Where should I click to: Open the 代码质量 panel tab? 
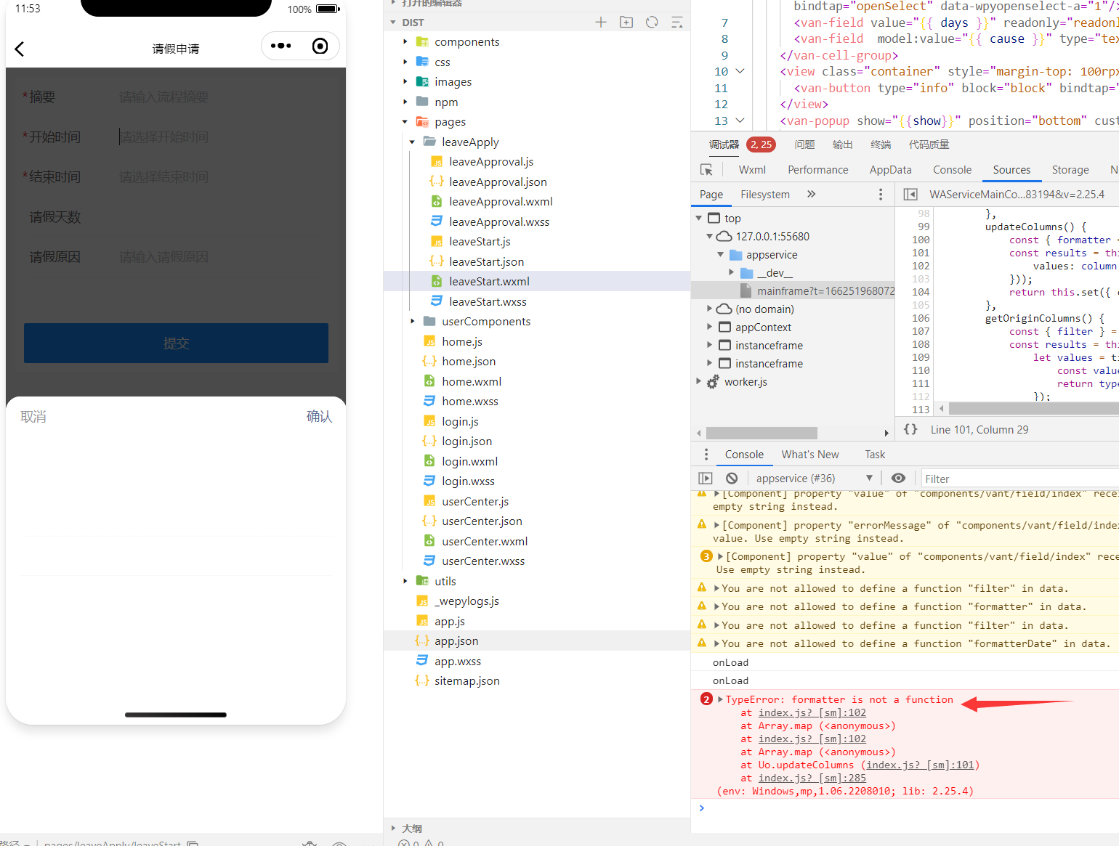929,145
